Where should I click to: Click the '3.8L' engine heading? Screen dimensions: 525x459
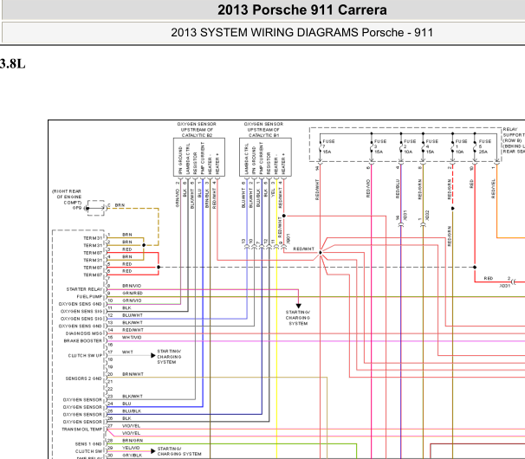click(x=13, y=63)
